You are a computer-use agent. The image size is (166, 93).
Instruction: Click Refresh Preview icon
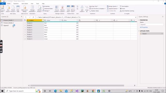pyautogui.click(x=40, y=7)
